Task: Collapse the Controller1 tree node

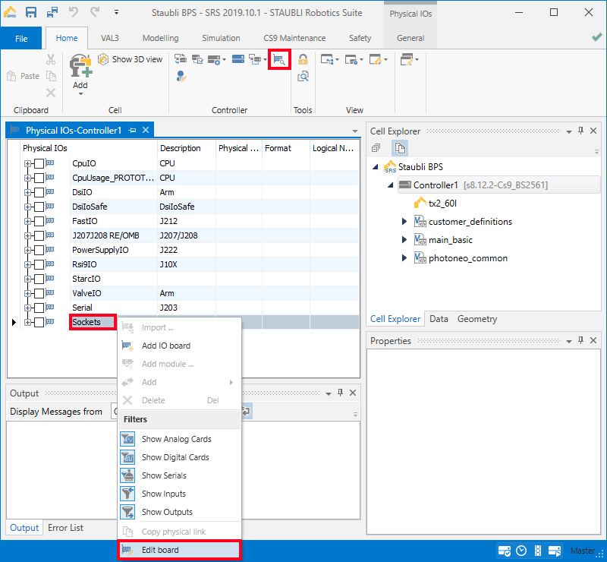Action: click(391, 185)
